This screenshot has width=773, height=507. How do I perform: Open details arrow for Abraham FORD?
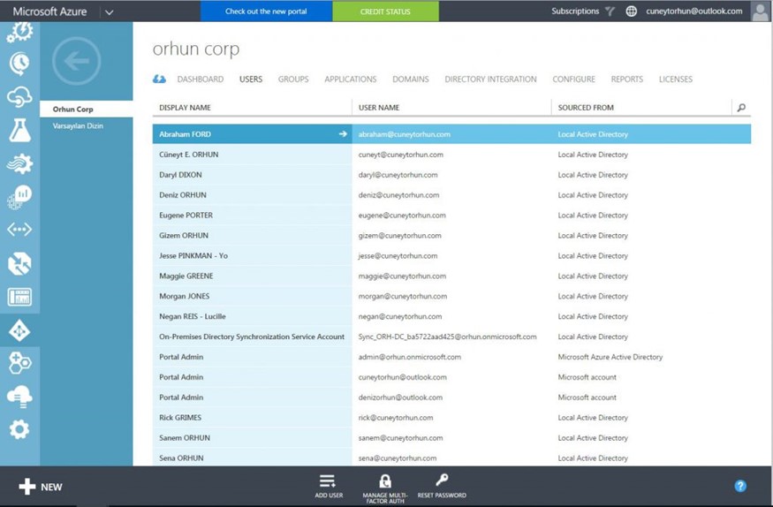click(x=343, y=134)
